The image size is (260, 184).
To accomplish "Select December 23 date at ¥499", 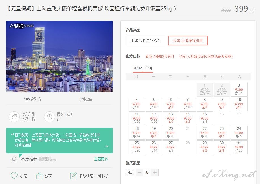I will [x=222, y=133].
